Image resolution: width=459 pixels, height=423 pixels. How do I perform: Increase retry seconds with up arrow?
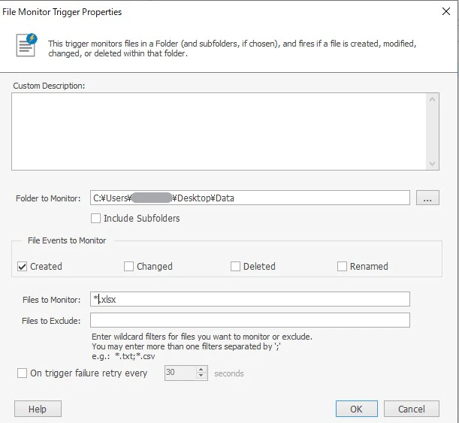(x=201, y=370)
